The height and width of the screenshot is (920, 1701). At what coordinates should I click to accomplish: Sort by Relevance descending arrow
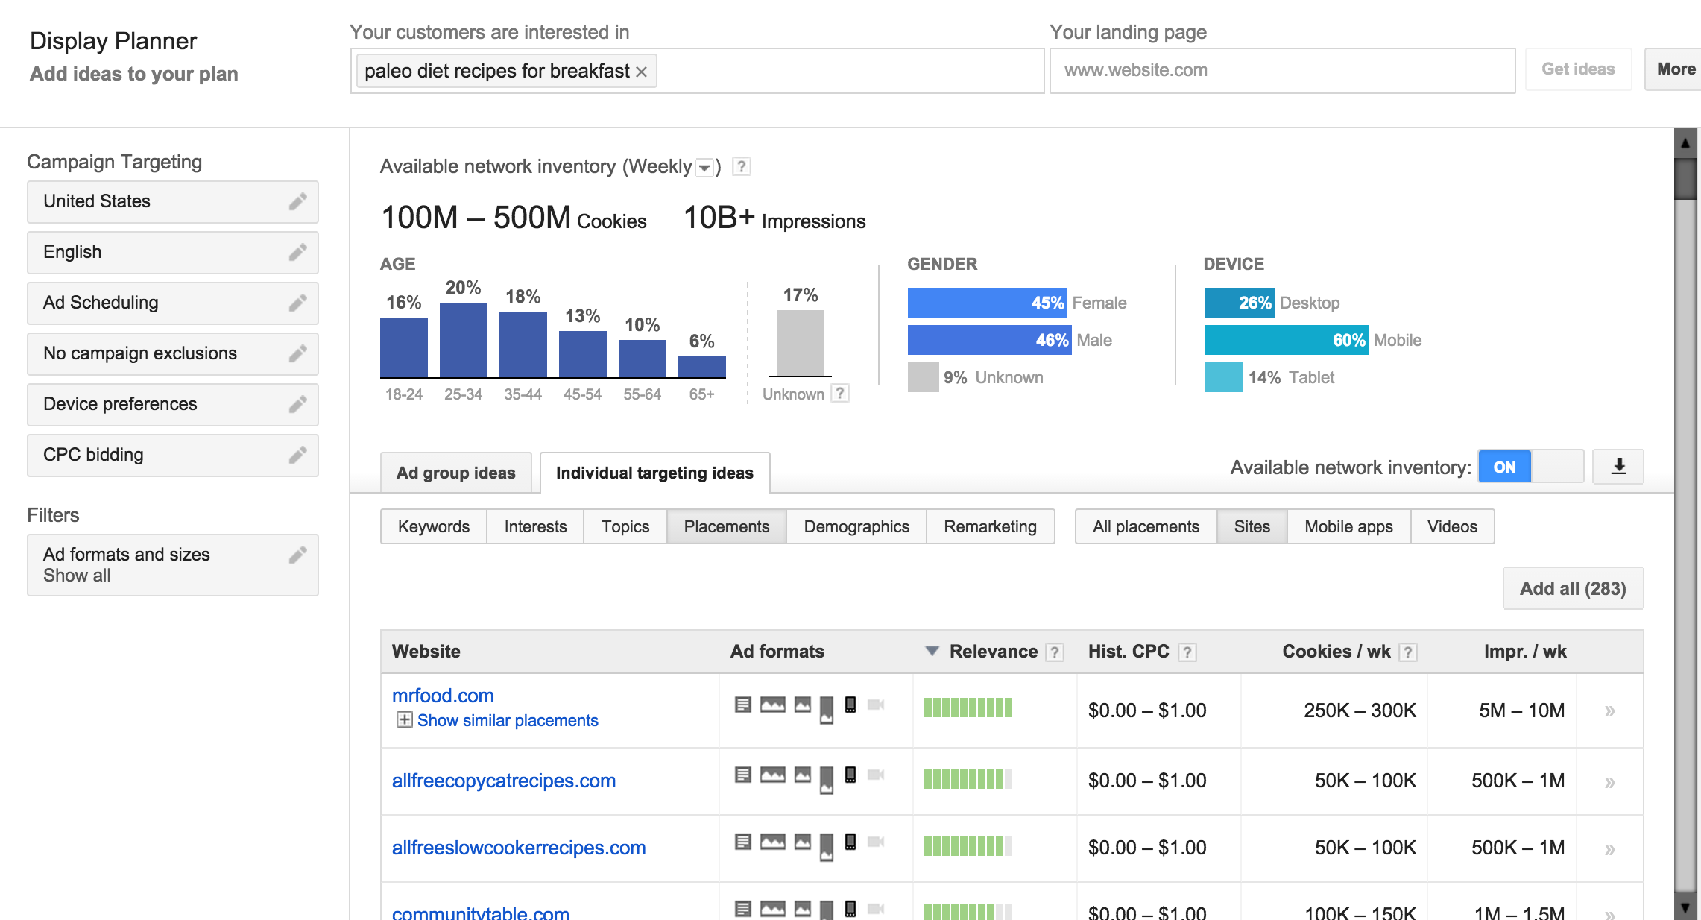coord(931,651)
